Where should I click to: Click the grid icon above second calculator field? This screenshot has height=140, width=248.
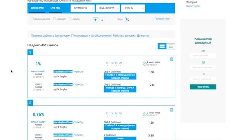pyautogui.click(x=203, y=62)
